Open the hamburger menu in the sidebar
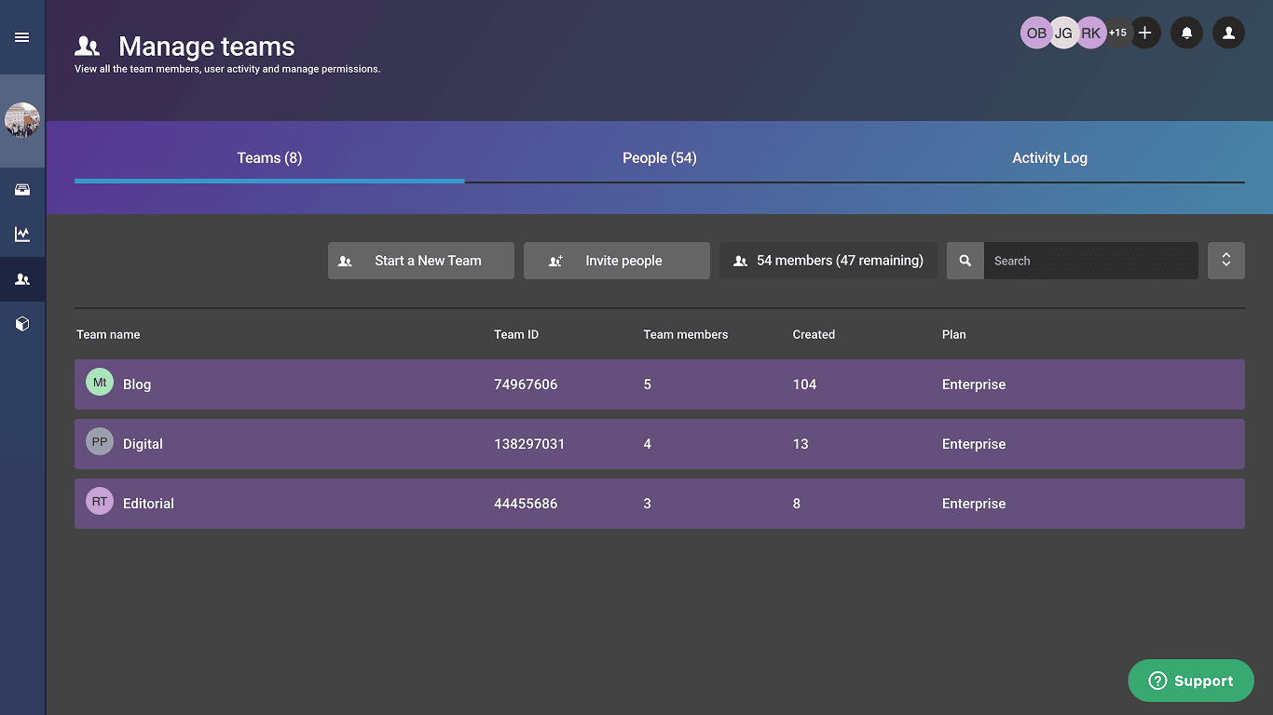 click(22, 37)
